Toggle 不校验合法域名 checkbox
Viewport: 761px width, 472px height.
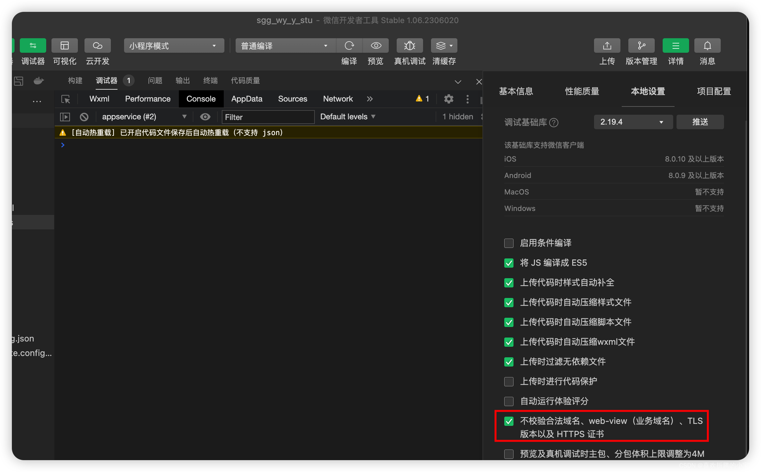pos(509,421)
